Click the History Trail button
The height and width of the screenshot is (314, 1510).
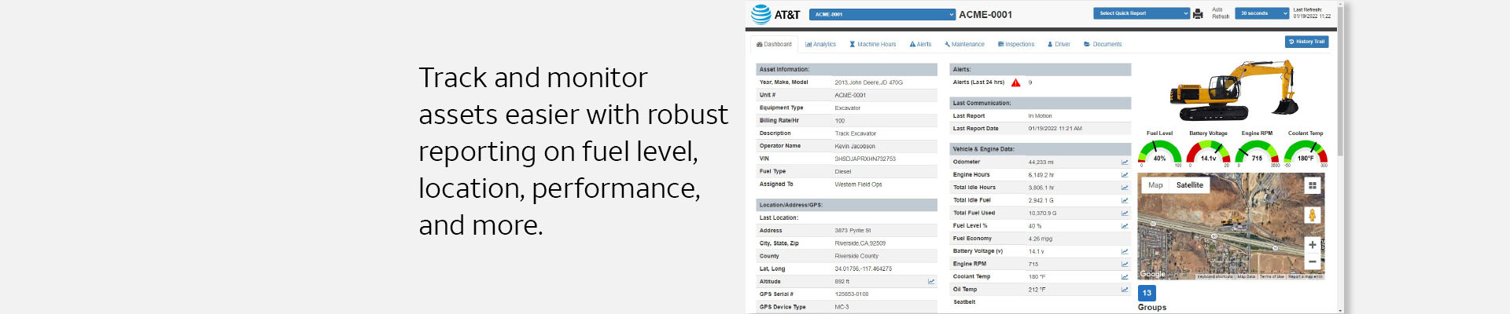click(1306, 42)
